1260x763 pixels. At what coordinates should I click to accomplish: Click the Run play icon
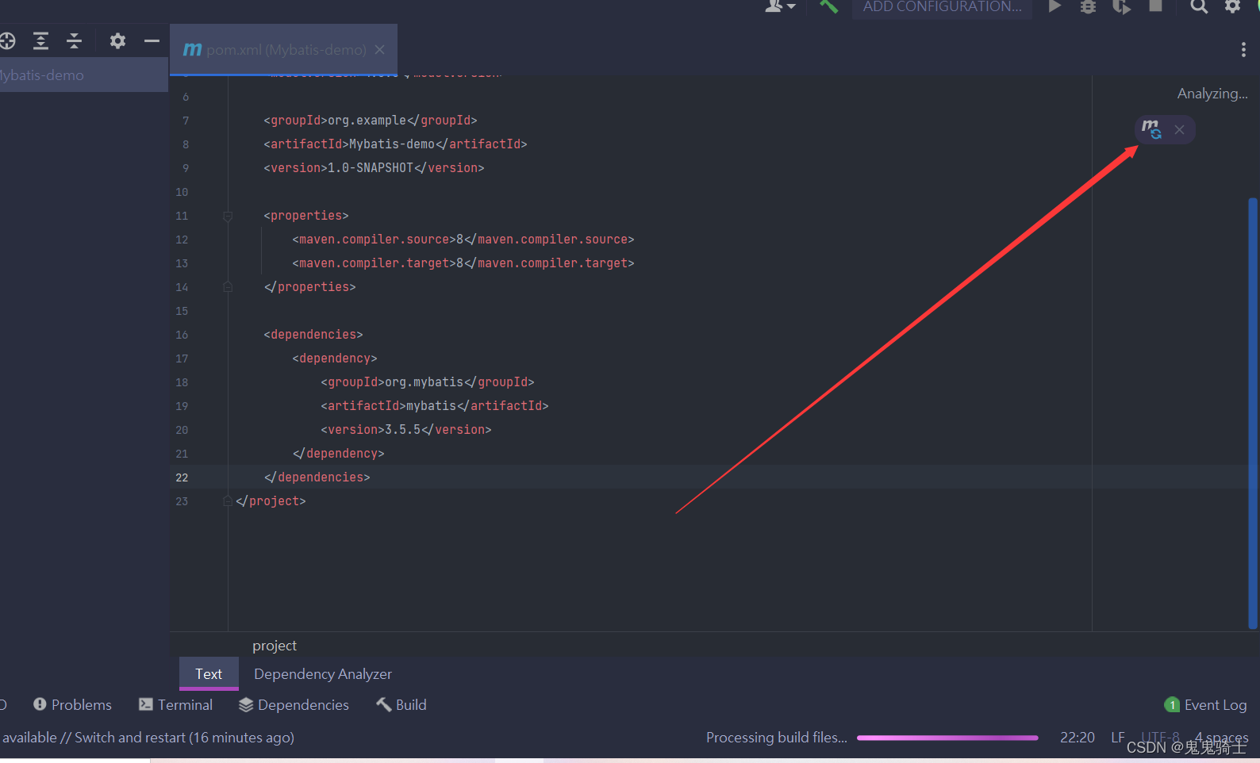[1054, 6]
